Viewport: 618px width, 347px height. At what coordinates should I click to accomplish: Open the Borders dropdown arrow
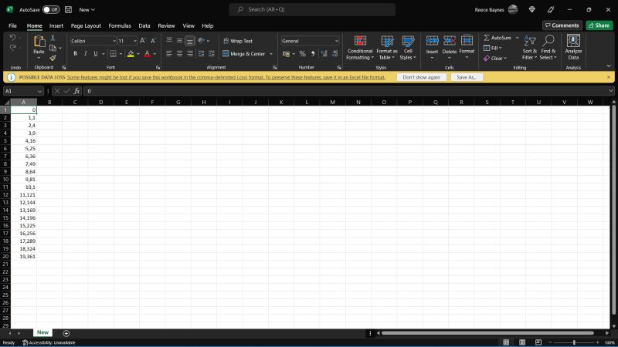[x=121, y=54]
